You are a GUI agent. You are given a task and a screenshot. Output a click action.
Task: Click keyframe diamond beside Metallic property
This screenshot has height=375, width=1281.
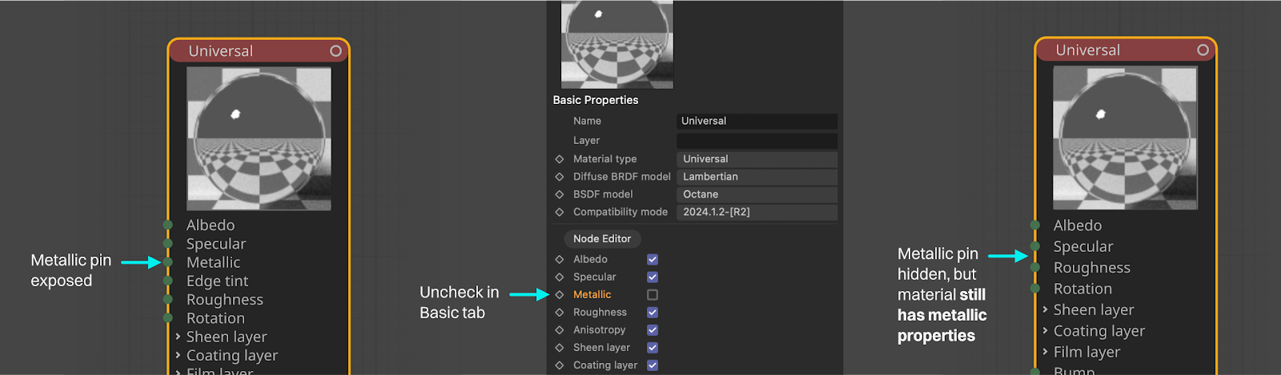point(560,295)
